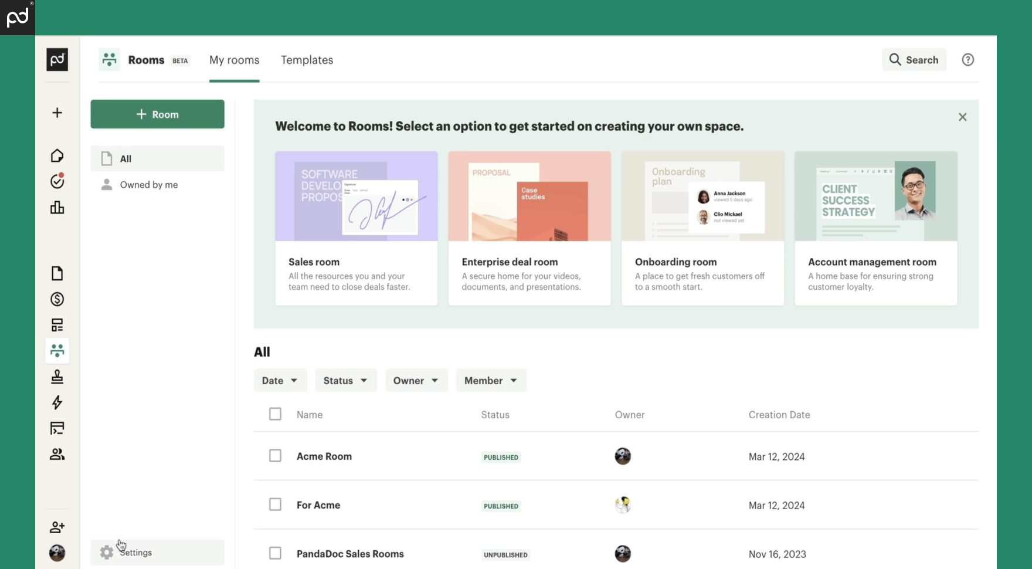1032x569 pixels.
Task: Select the All filter in left panel
Action: [x=157, y=158]
